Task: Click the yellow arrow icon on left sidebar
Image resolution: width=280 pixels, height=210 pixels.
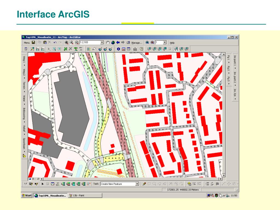Action: click(x=24, y=156)
